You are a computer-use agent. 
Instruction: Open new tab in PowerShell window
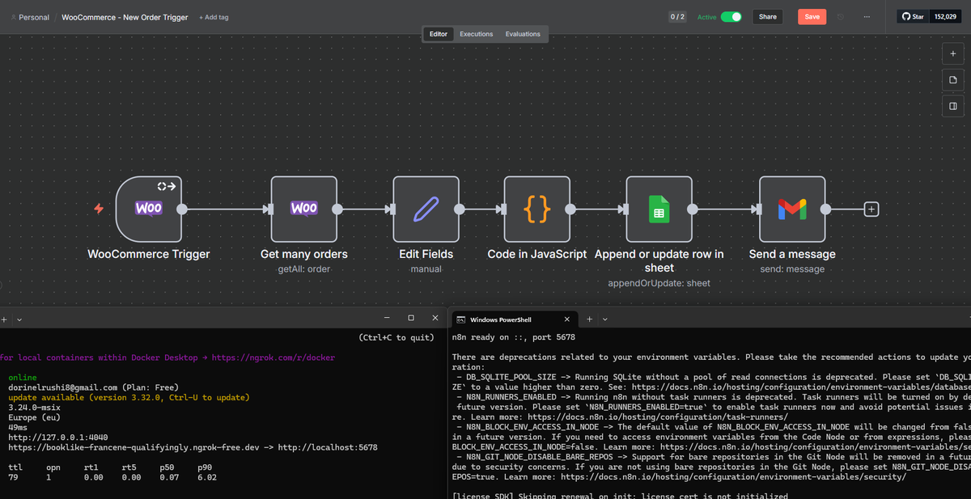pyautogui.click(x=591, y=320)
